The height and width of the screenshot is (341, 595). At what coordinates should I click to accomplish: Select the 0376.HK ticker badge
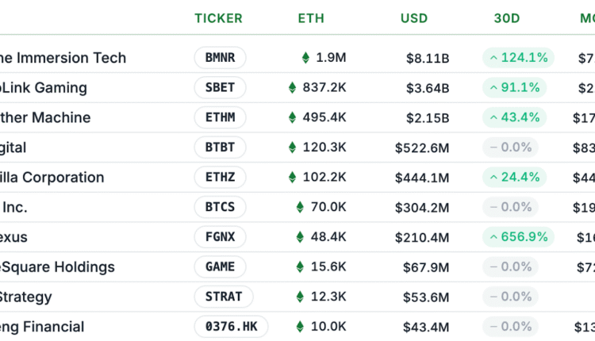pos(231,327)
